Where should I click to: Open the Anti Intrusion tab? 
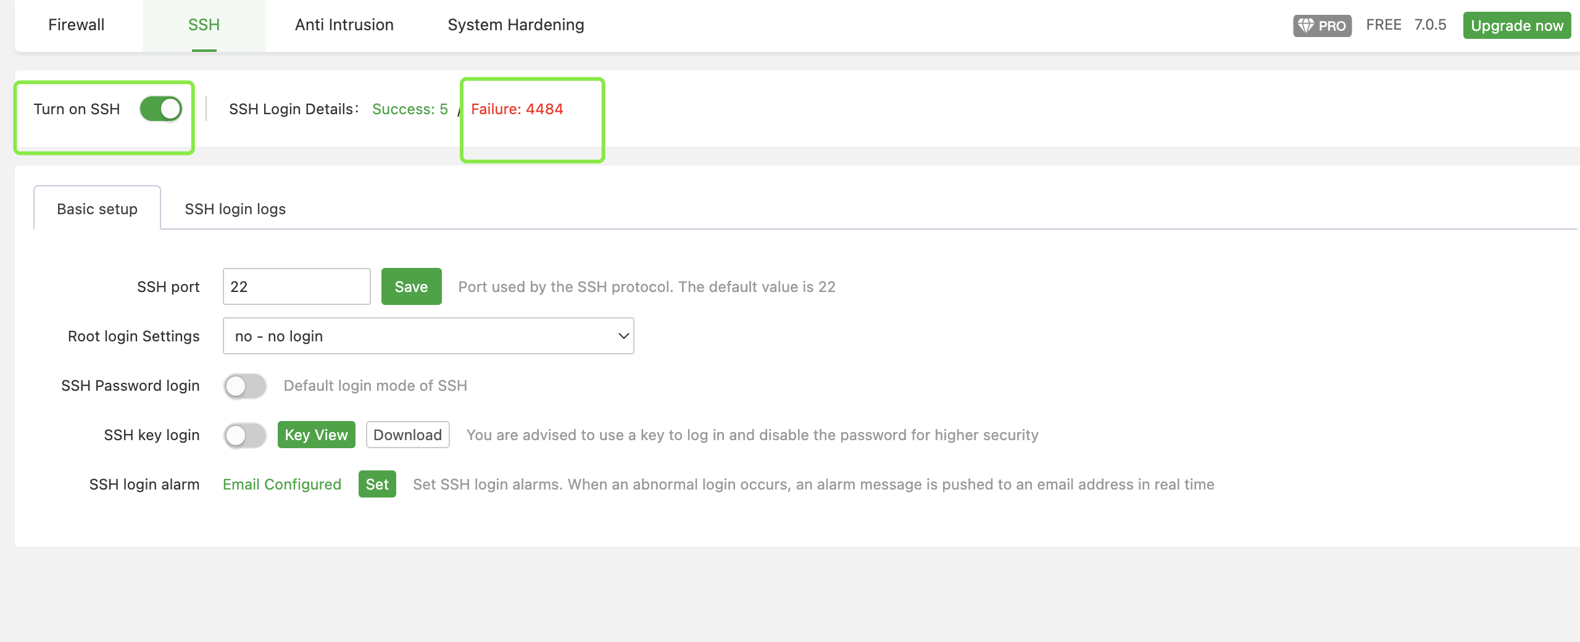(344, 25)
